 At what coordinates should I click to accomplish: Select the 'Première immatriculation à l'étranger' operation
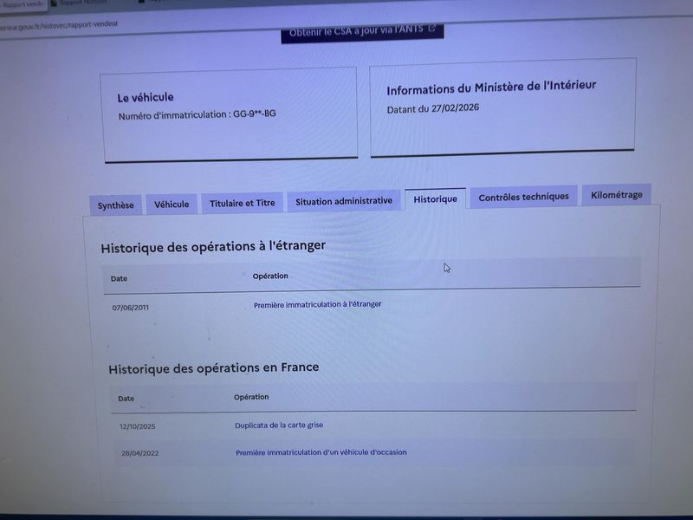(317, 305)
